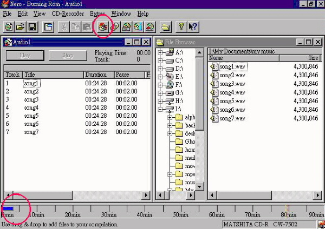The height and width of the screenshot is (229, 325).
Task: Click the Play button in Audio1
Action: [25, 56]
